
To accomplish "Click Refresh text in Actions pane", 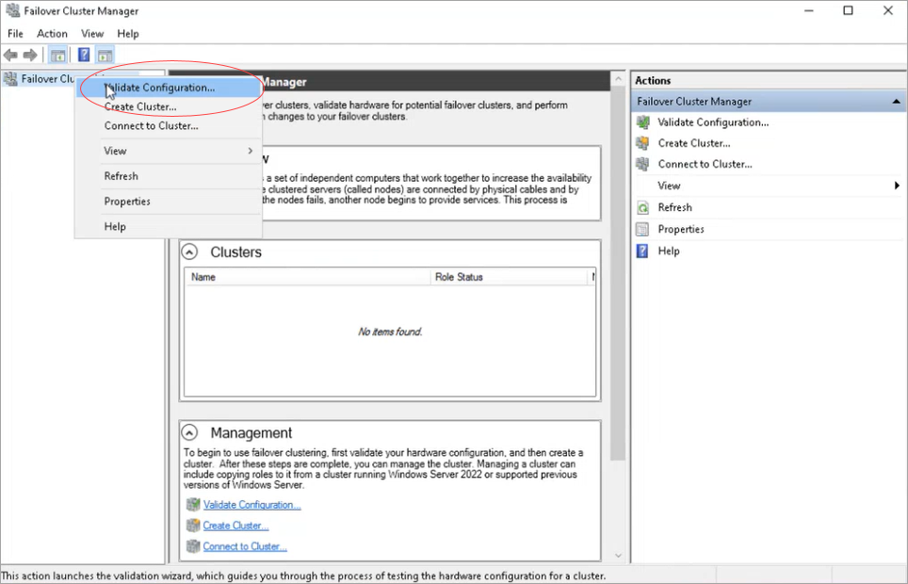I will tap(675, 207).
